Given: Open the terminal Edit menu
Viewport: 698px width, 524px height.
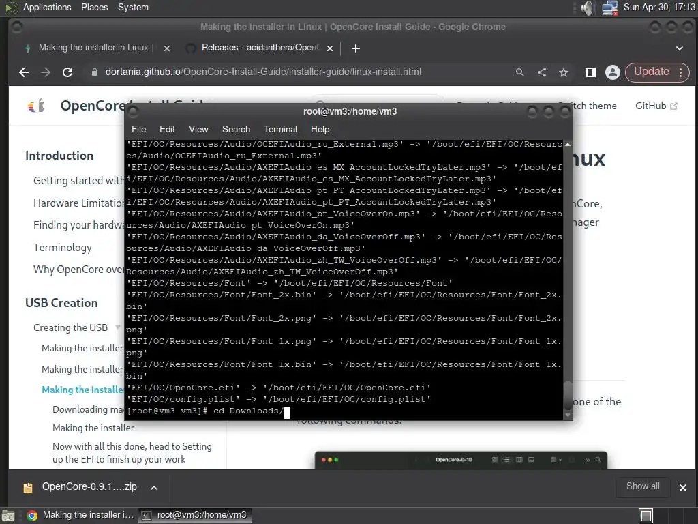Looking at the screenshot, I should [167, 129].
